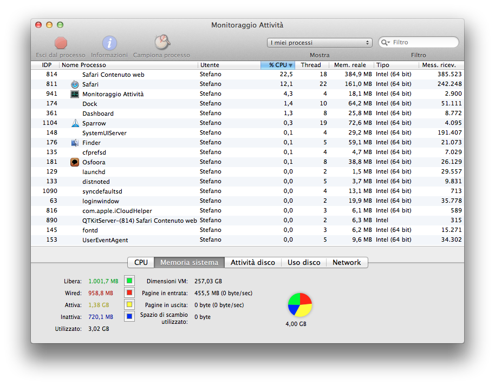The width and height of the screenshot is (495, 386).
Task: Click the Monitoraggio Attività process icon
Action: point(75,94)
